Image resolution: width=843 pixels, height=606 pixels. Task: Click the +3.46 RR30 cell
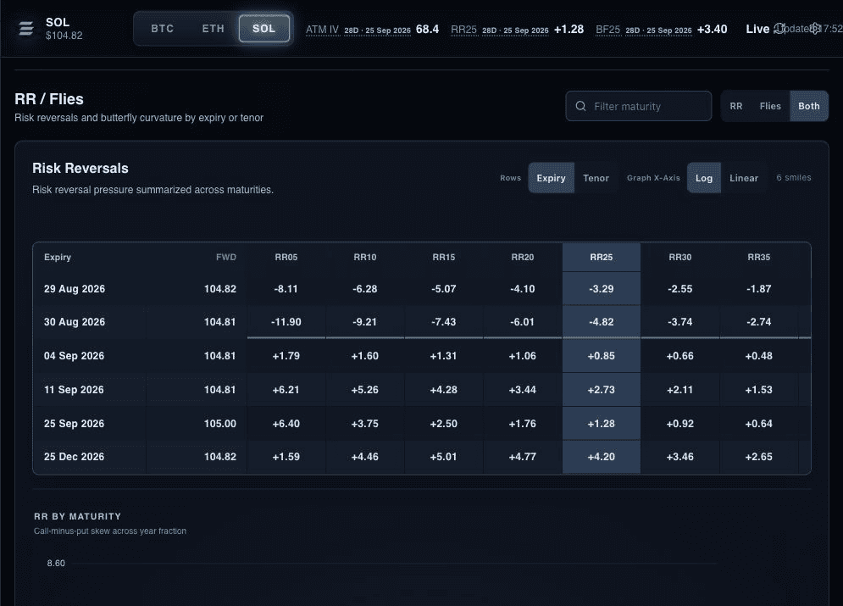tap(679, 457)
